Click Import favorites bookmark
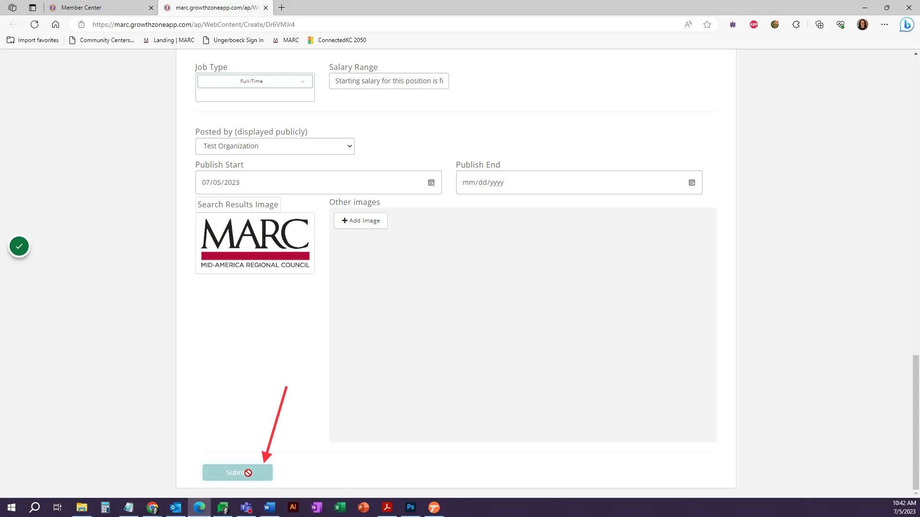920x517 pixels. pyautogui.click(x=33, y=40)
